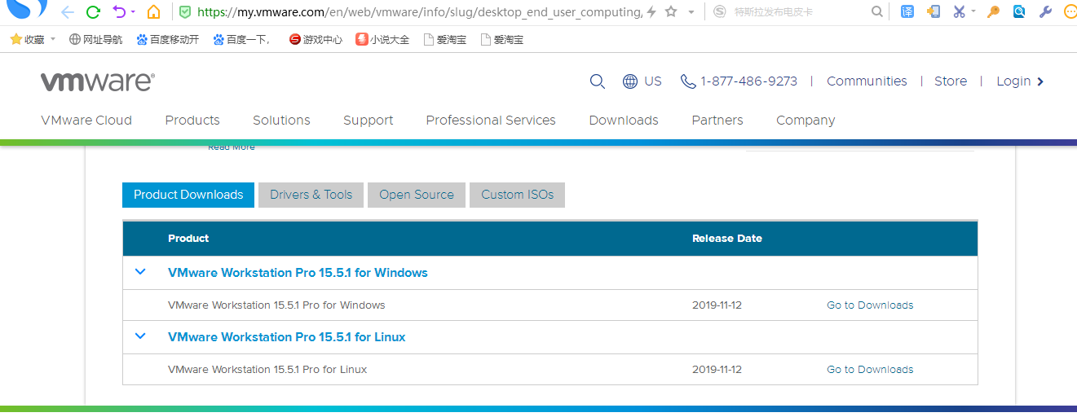Open the Store link
The height and width of the screenshot is (417, 1077).
(x=951, y=81)
